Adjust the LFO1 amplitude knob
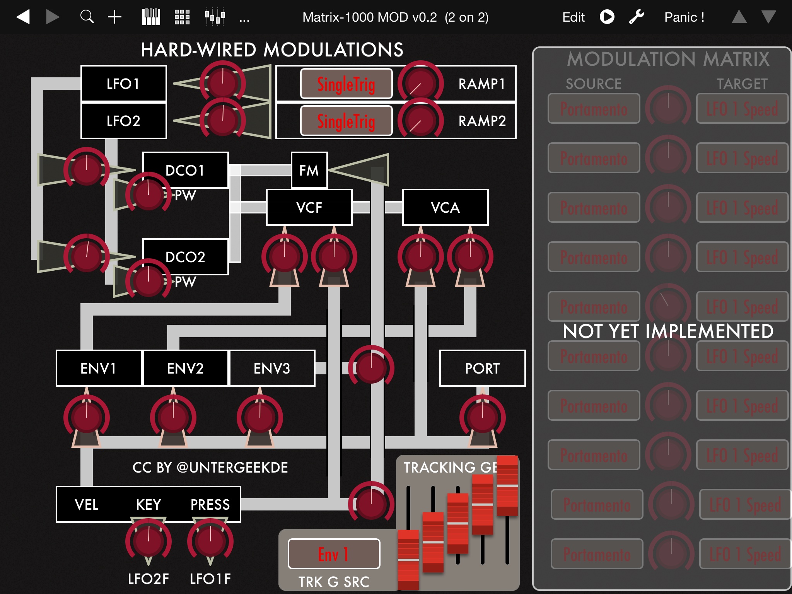792x594 pixels. click(x=222, y=83)
